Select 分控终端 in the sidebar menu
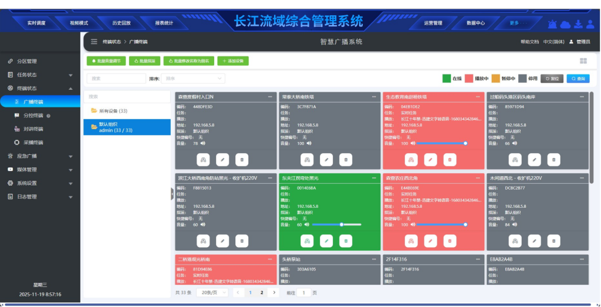The image size is (601, 307). coord(33,116)
